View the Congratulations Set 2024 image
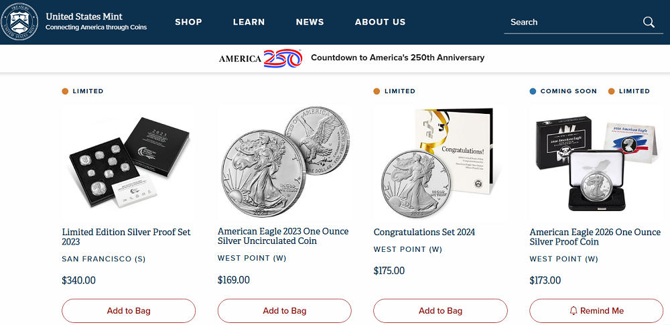The width and height of the screenshot is (670, 325). pyautogui.click(x=440, y=164)
